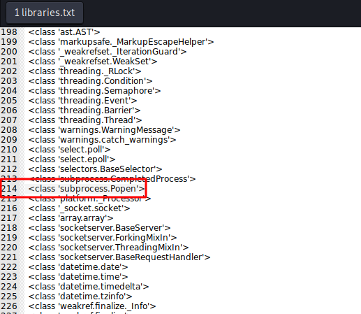361x314 pixels.
Task: Select the '1 libraries.txt' tab
Action: [x=45, y=13]
